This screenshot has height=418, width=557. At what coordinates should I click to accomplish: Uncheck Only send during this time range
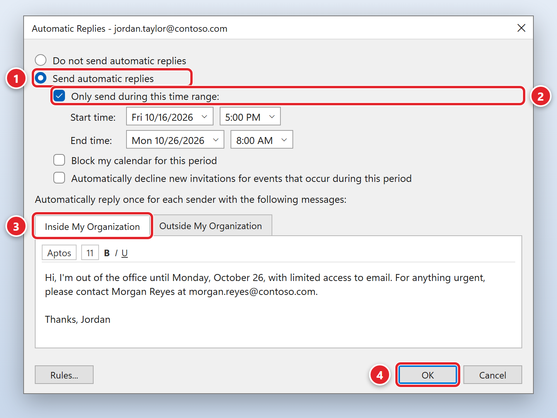(x=59, y=96)
